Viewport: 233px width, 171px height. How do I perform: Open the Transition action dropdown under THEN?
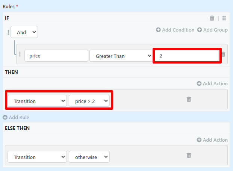tap(37, 101)
